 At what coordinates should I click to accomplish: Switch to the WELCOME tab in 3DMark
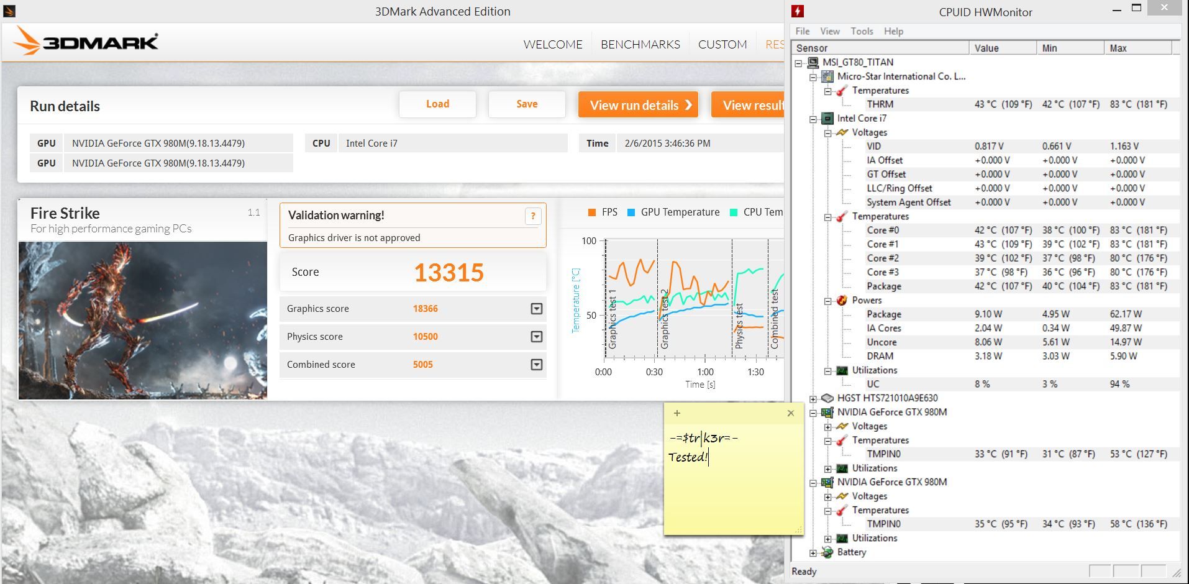pyautogui.click(x=553, y=44)
